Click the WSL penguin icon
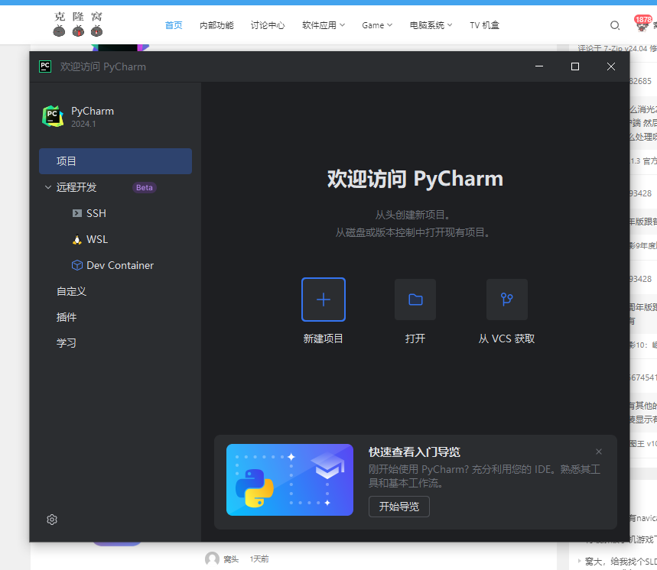Viewport: 657px width, 570px height. coord(77,239)
